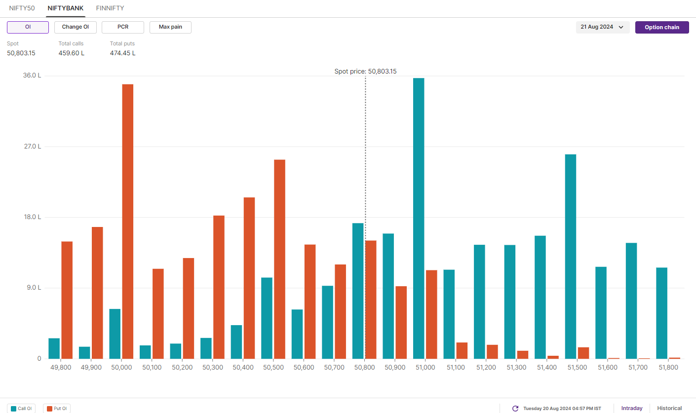
Task: Click the 51,100 put OI bar
Action: tap(462, 350)
